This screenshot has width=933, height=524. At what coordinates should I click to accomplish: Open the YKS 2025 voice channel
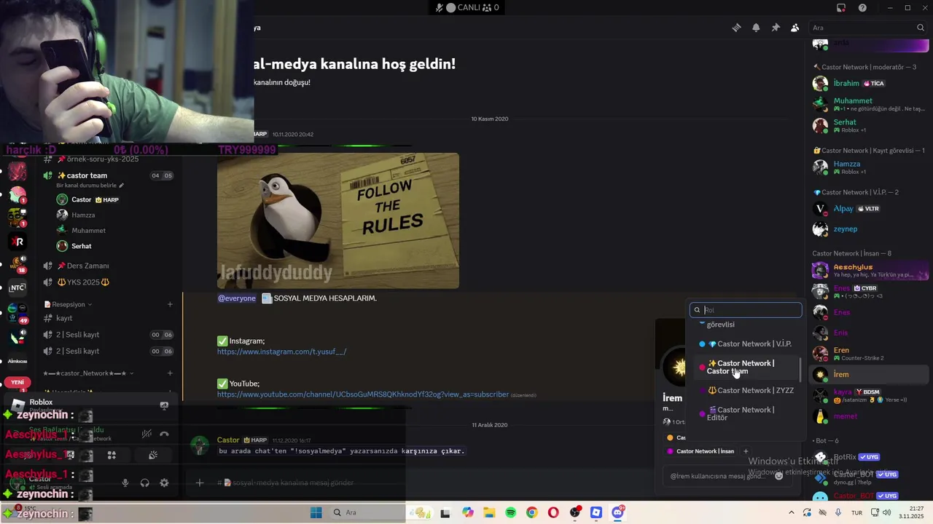(108, 282)
